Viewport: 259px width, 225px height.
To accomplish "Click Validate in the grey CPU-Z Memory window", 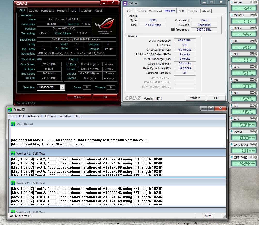I will tap(195, 98).
